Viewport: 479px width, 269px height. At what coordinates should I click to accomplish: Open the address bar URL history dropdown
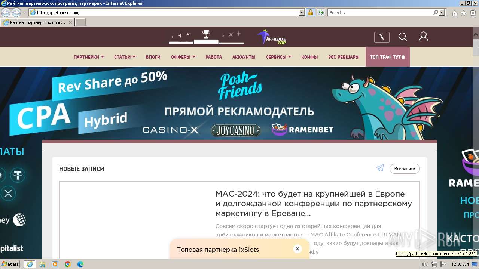(302, 12)
